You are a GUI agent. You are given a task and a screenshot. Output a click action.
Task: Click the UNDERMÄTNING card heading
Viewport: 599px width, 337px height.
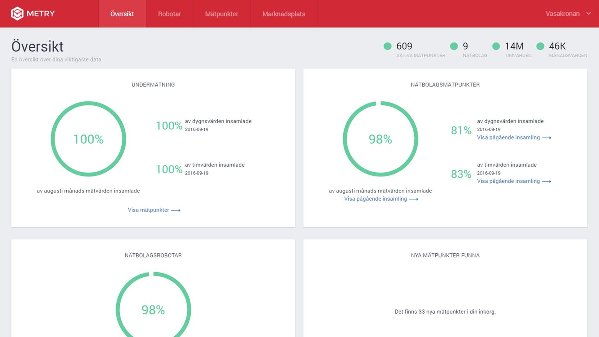pos(153,85)
